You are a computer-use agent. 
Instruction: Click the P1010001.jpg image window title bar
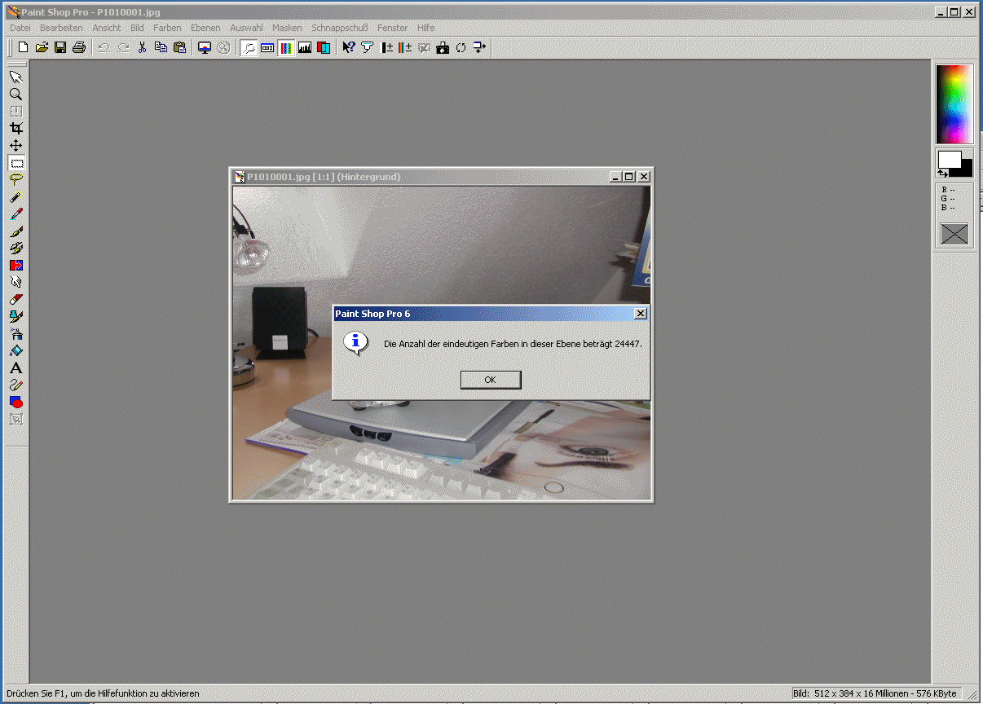point(442,177)
